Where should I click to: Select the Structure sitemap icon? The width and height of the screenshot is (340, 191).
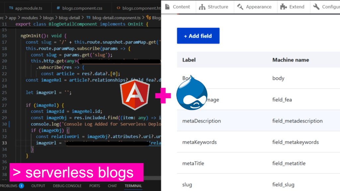[x=203, y=7]
